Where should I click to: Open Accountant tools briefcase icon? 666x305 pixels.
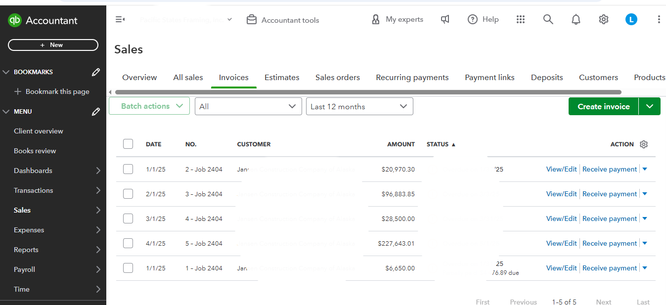click(252, 20)
